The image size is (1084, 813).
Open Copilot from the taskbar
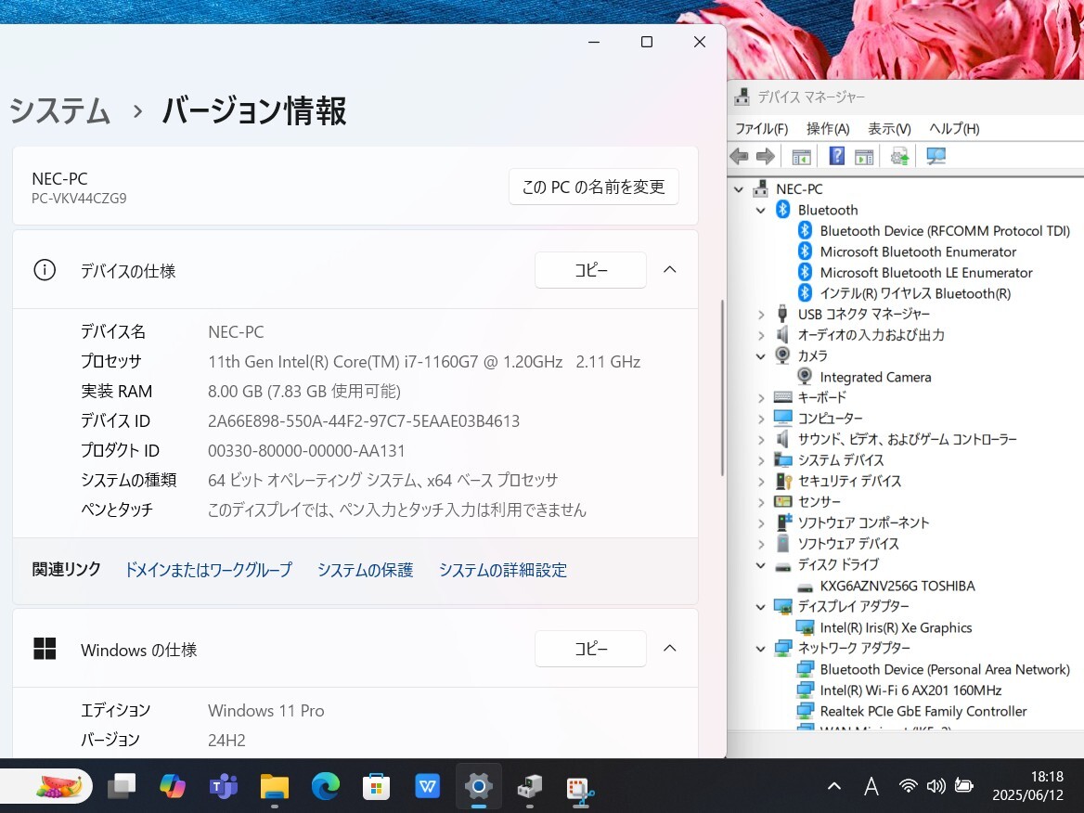[172, 787]
